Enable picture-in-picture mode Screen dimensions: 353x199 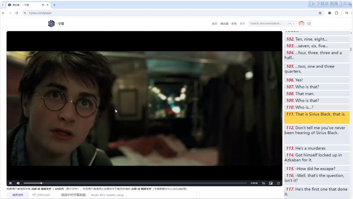point(271,183)
